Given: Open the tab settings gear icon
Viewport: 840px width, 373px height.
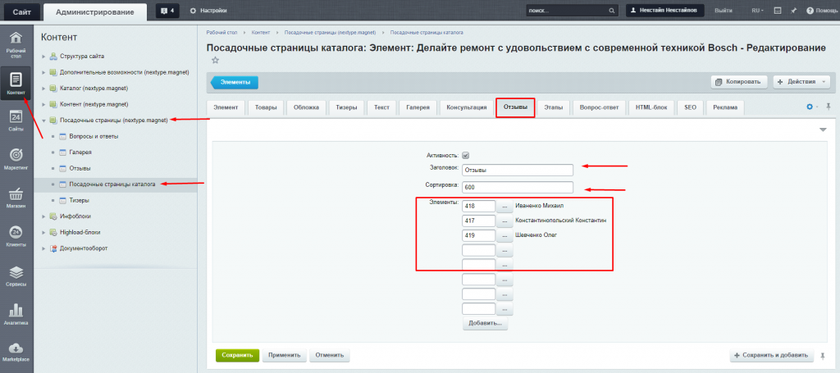Looking at the screenshot, I should (x=810, y=107).
